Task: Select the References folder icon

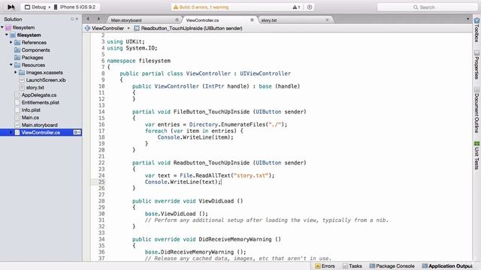Action: pos(17,43)
